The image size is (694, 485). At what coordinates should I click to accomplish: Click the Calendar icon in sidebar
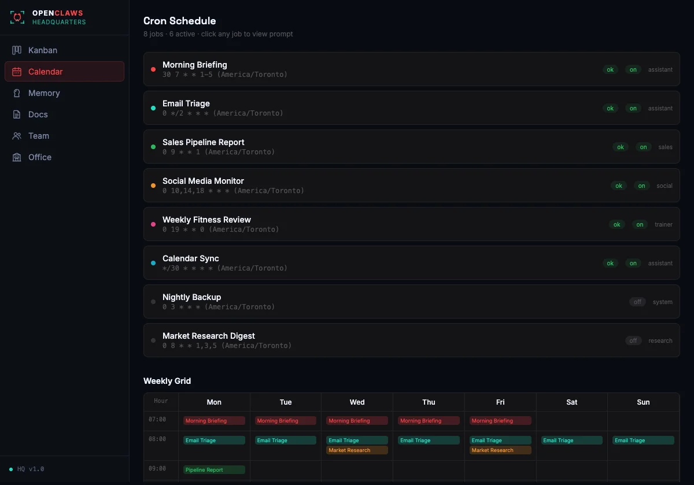[17, 72]
